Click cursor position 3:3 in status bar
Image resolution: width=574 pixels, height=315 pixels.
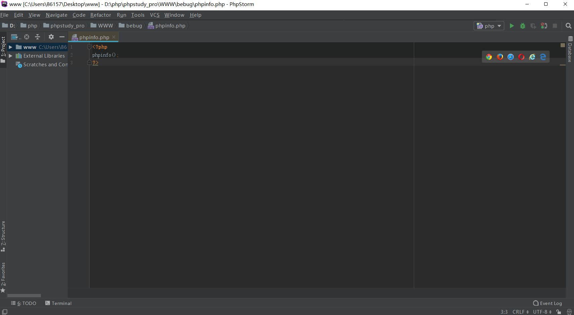coord(504,312)
